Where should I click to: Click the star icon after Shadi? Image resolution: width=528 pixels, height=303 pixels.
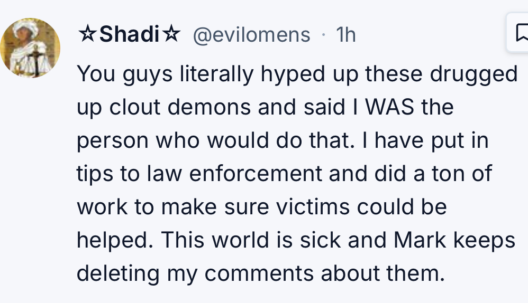171,34
